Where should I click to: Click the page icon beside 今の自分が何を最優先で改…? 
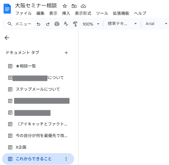(x=10, y=136)
